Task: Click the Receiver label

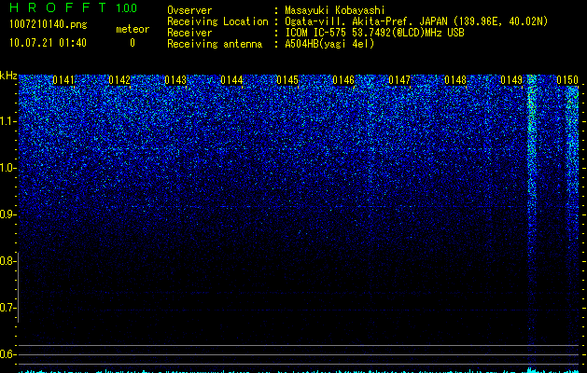Action: (189, 33)
